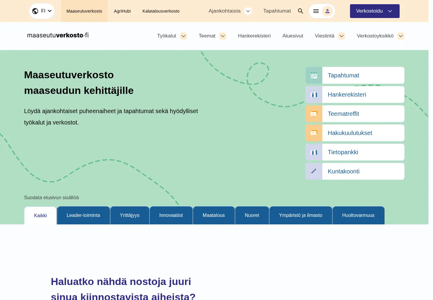Open the Maaseutuverkosto top site tab

tap(84, 11)
